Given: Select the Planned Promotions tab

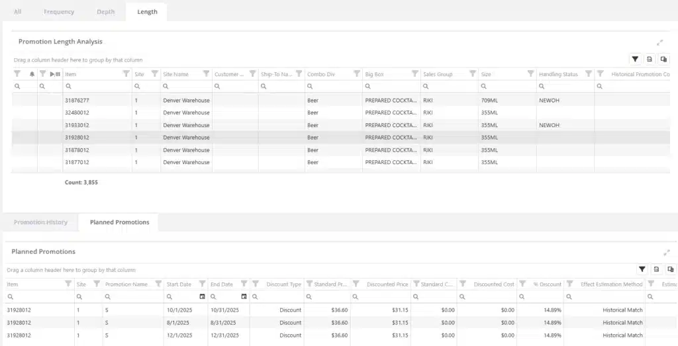Looking at the screenshot, I should [119, 222].
